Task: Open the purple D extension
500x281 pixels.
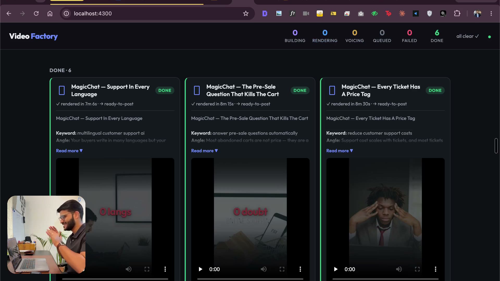Action: [x=265, y=14]
